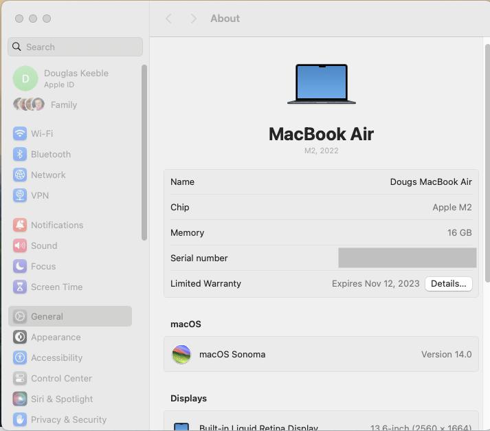Click the Douglas Keeble avatar

pyautogui.click(x=25, y=78)
